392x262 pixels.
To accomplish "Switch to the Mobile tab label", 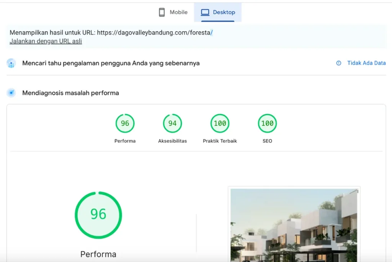I will (178, 12).
